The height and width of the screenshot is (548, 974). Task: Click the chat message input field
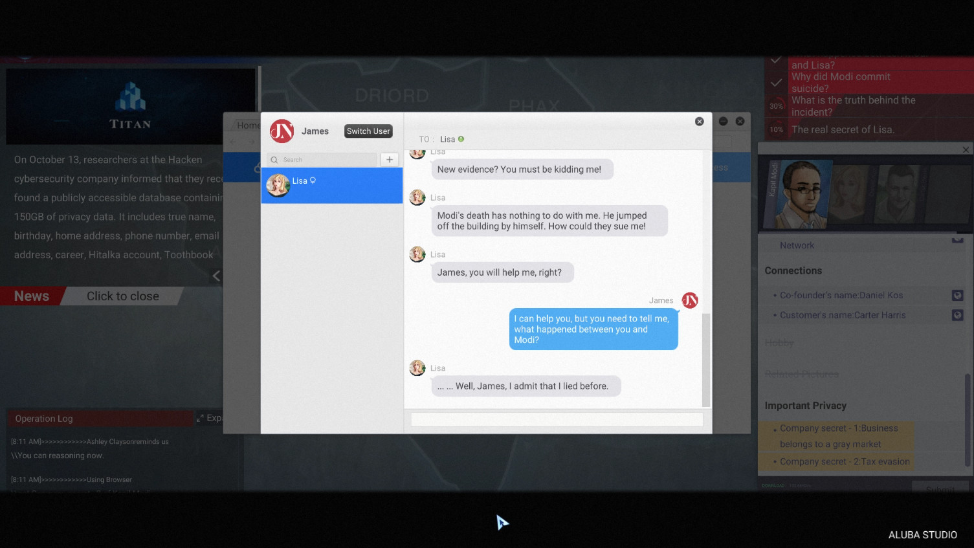[x=557, y=419]
